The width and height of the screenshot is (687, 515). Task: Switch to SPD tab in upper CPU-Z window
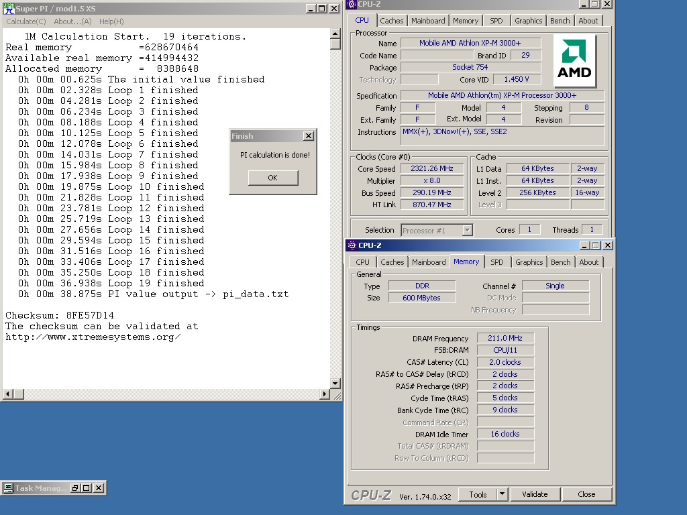[x=496, y=21]
